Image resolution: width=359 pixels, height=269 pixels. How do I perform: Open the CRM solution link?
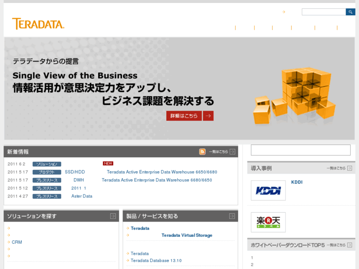click(17, 242)
